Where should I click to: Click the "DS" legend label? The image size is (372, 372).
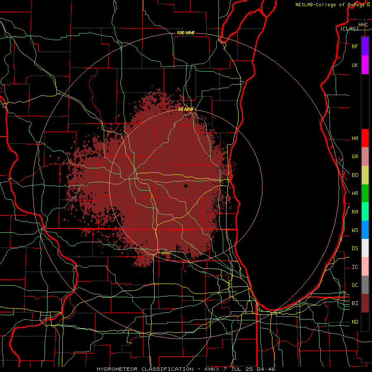coord(355,248)
